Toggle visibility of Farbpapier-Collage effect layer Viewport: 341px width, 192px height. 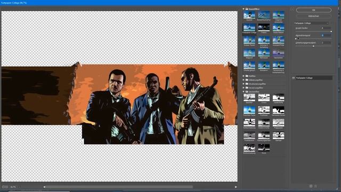294,78
